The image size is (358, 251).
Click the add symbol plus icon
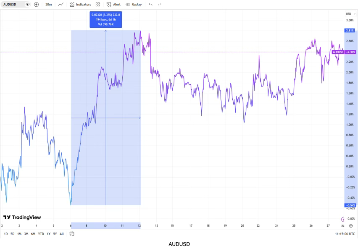pos(36,5)
